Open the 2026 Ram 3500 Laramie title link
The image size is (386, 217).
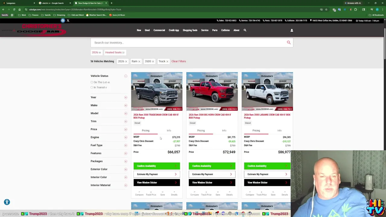tap(267, 116)
